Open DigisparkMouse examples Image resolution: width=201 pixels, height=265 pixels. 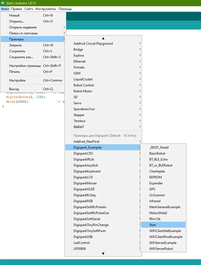click(103, 183)
